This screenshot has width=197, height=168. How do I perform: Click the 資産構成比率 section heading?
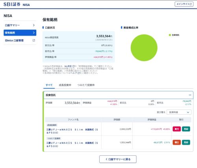pos(131,28)
